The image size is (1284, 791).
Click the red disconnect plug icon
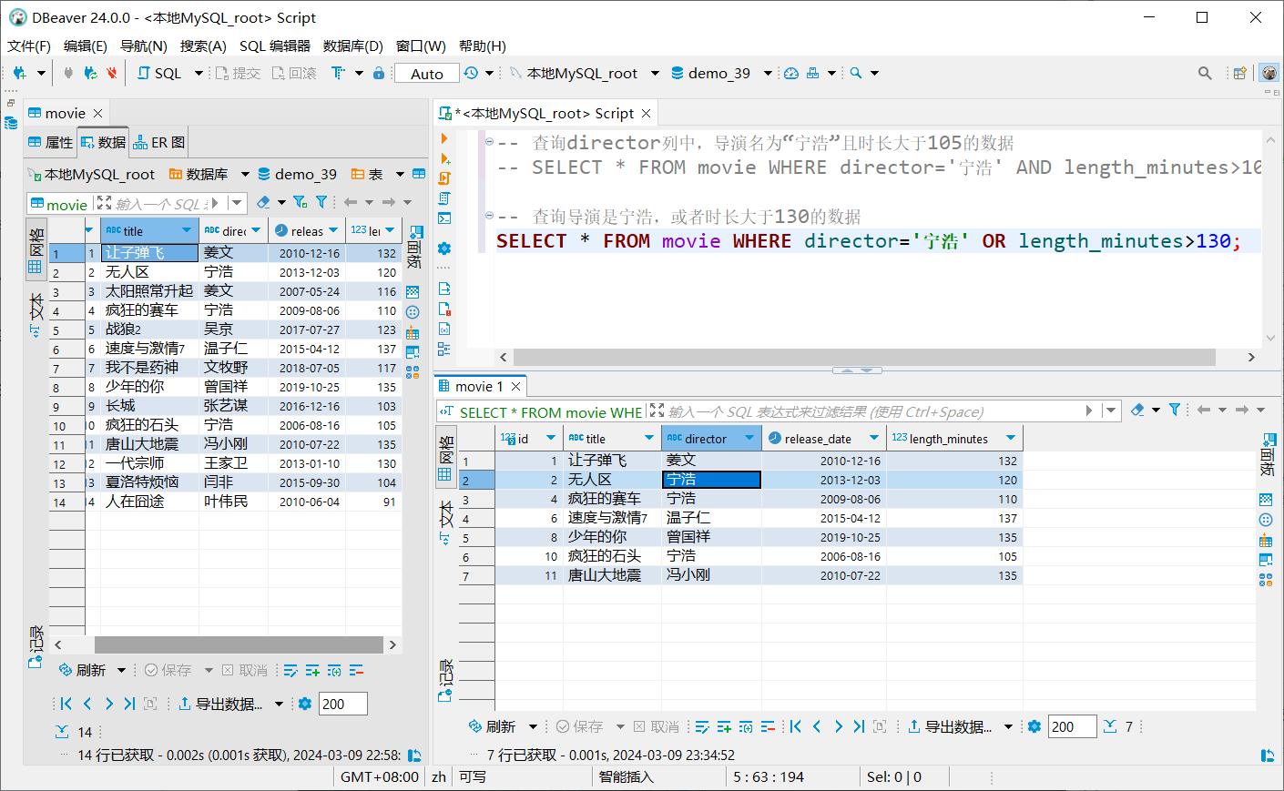point(112,73)
